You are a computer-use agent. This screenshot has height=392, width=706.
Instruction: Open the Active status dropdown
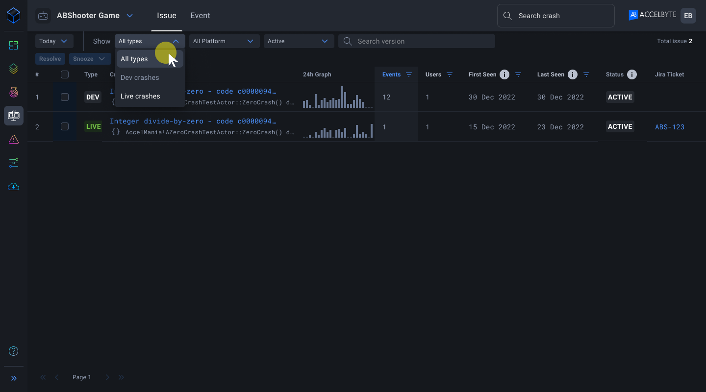[299, 41]
